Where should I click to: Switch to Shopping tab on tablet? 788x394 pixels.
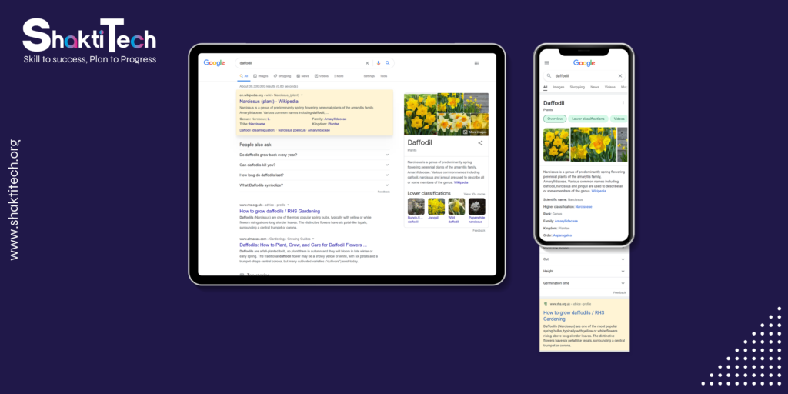282,76
